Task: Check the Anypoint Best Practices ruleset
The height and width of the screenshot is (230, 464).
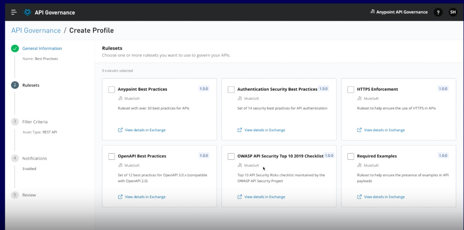Action: pos(112,89)
